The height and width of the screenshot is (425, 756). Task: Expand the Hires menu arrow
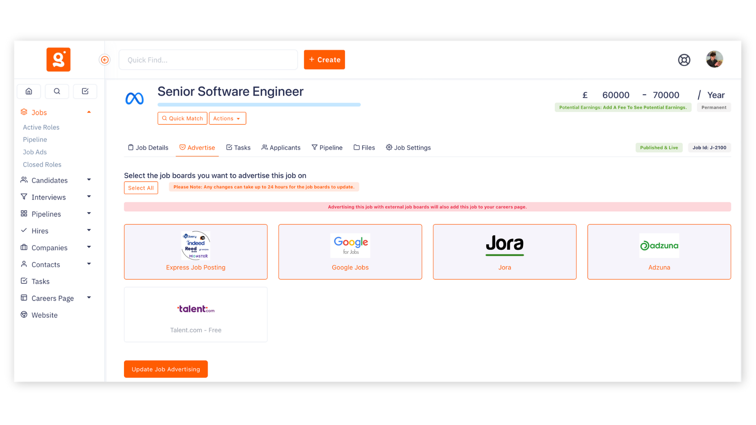coord(89,230)
